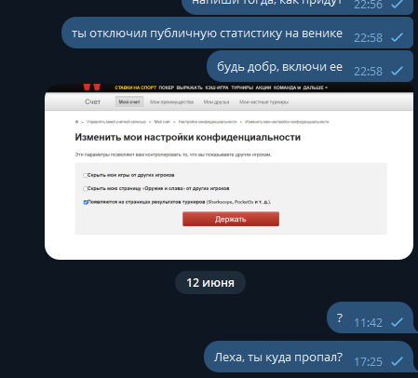
Task: Open the "Настройки конфиденциальности" breadcrumb link
Action: click(208, 122)
